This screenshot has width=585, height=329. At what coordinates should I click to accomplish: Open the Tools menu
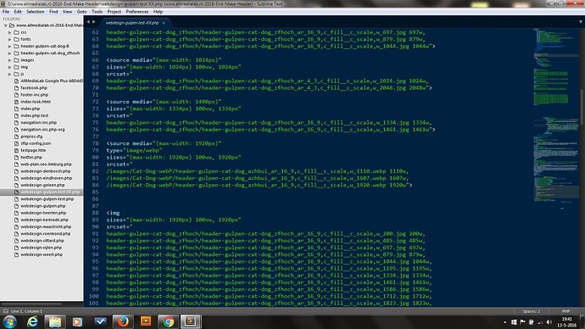pos(97,12)
